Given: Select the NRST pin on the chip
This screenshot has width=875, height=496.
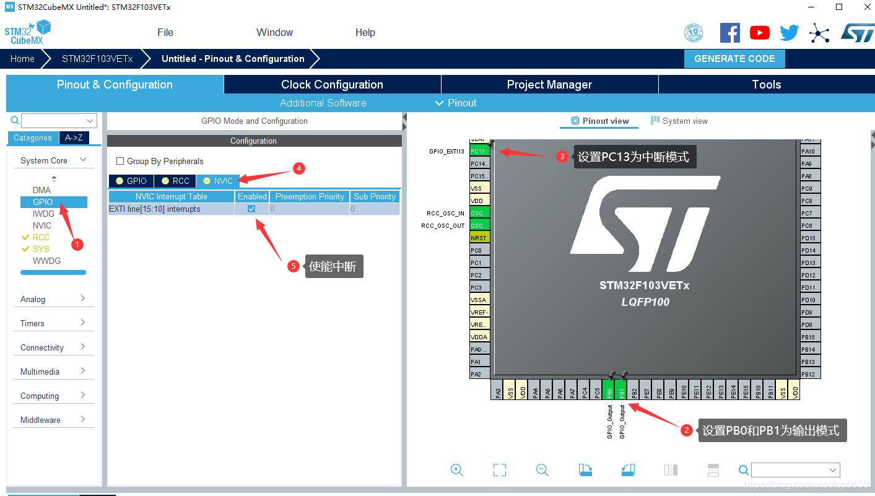Looking at the screenshot, I should pyautogui.click(x=479, y=238).
